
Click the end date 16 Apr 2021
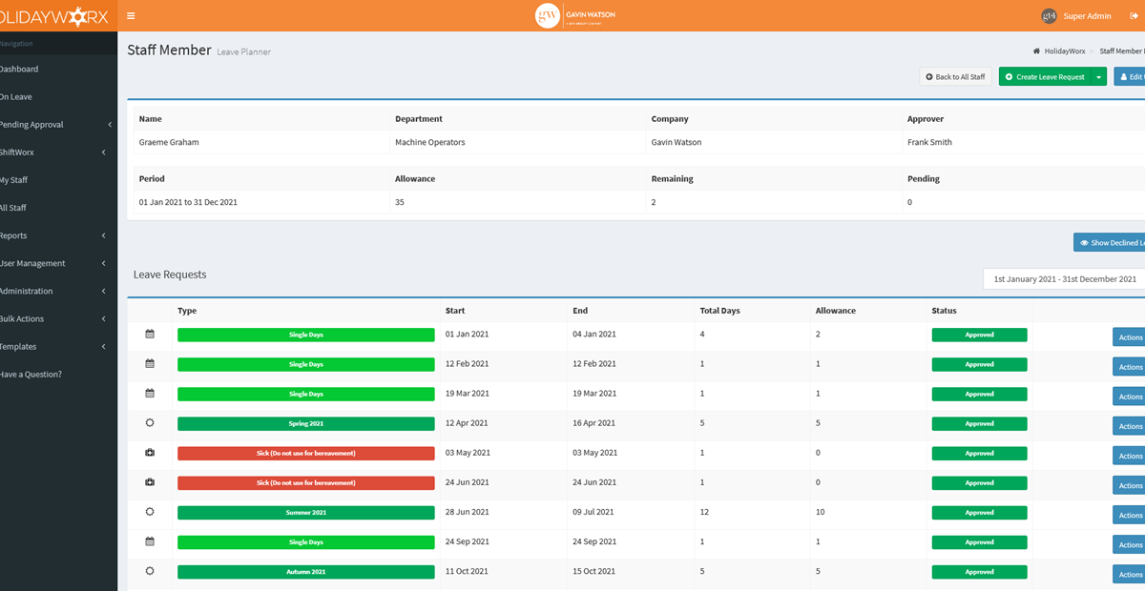[x=593, y=423]
